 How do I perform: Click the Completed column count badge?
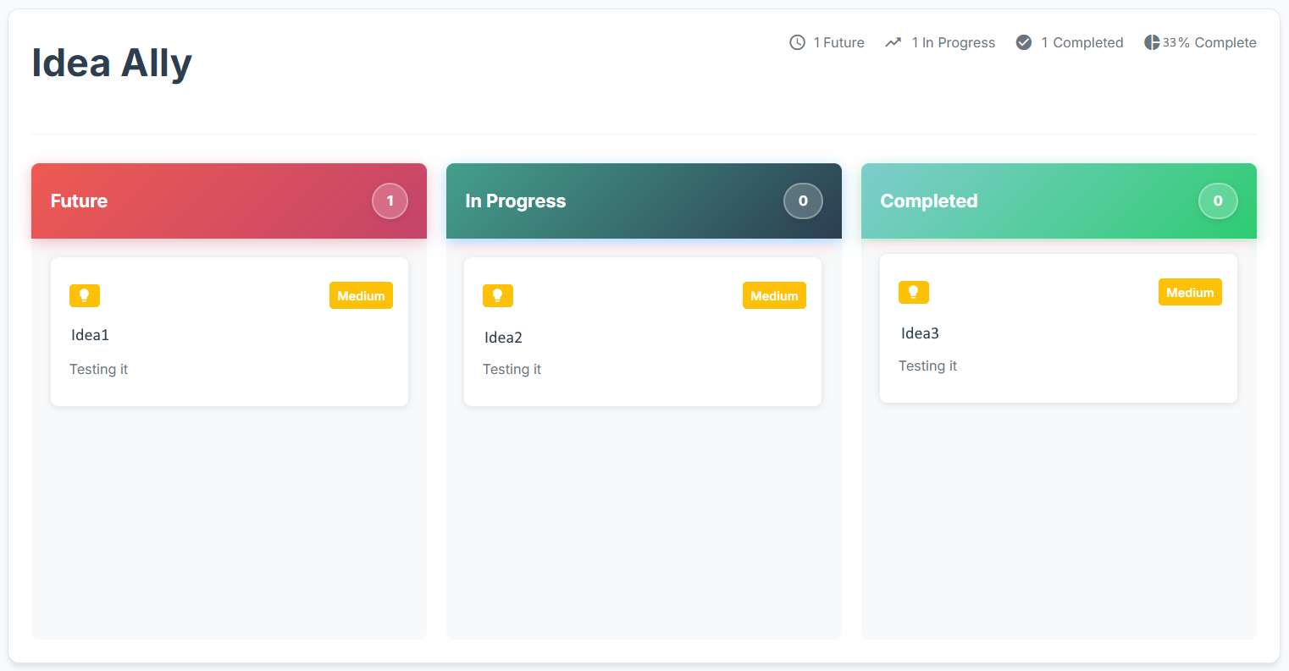pyautogui.click(x=1218, y=201)
